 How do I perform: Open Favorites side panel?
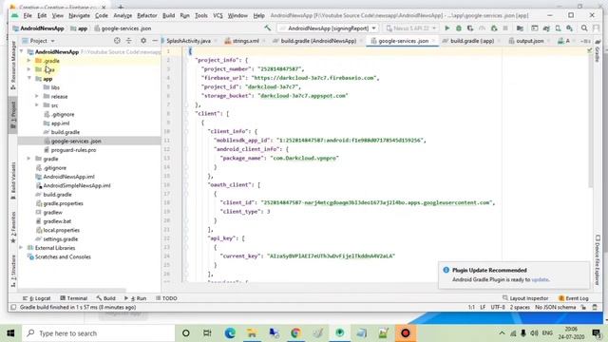tap(12, 228)
